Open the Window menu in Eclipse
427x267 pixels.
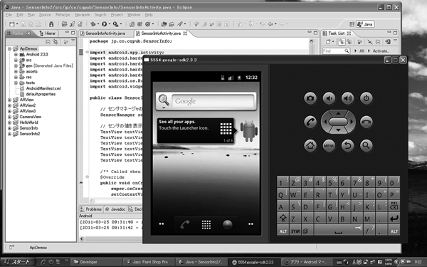pos(134,15)
